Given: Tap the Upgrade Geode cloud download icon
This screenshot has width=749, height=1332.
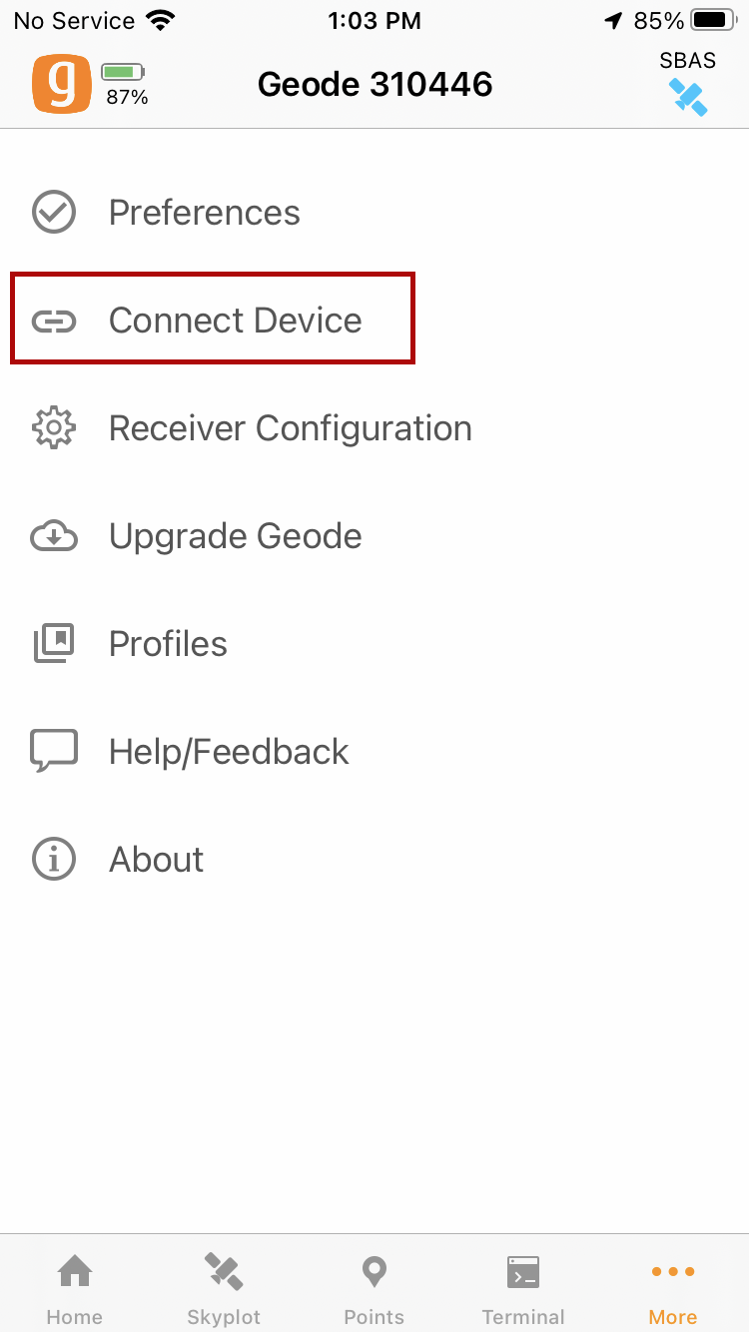Looking at the screenshot, I should (x=54, y=536).
